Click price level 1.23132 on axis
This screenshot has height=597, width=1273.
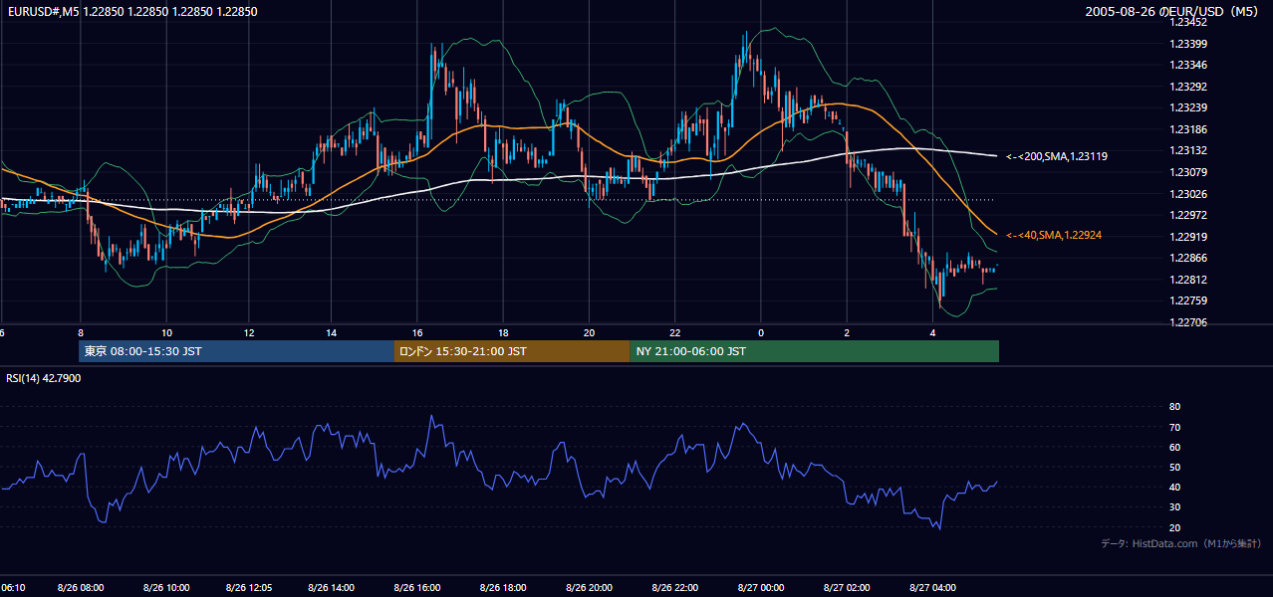tap(1186, 150)
